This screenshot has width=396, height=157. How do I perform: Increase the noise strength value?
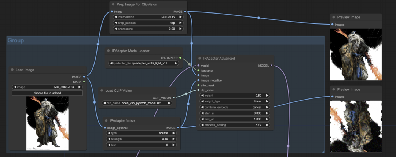coord(173,139)
